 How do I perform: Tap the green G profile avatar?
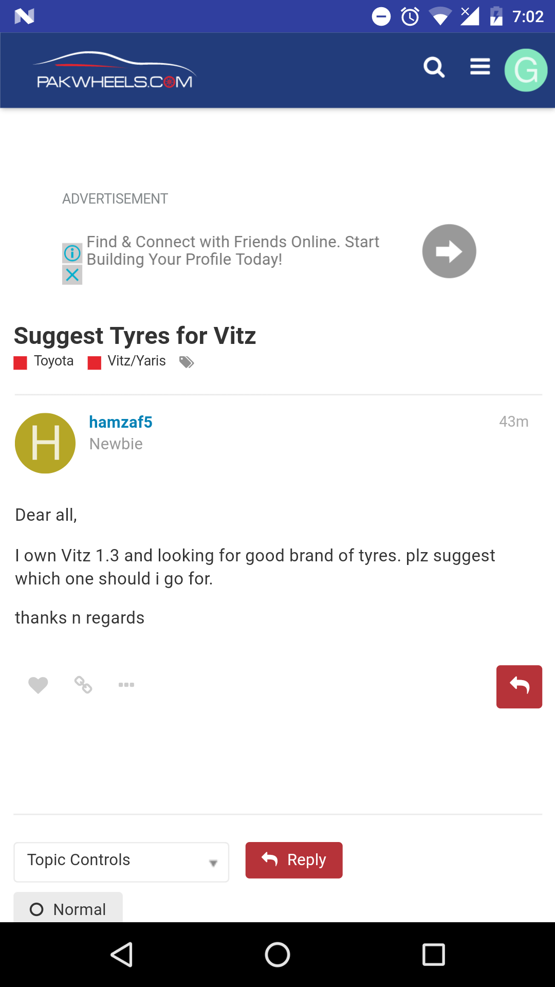(x=526, y=70)
